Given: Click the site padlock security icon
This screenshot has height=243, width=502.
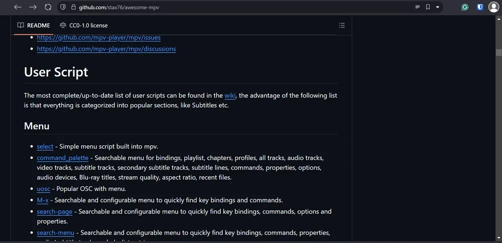Looking at the screenshot, I should point(73,7).
